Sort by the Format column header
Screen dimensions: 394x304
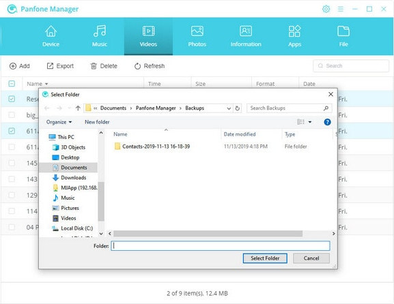point(265,84)
